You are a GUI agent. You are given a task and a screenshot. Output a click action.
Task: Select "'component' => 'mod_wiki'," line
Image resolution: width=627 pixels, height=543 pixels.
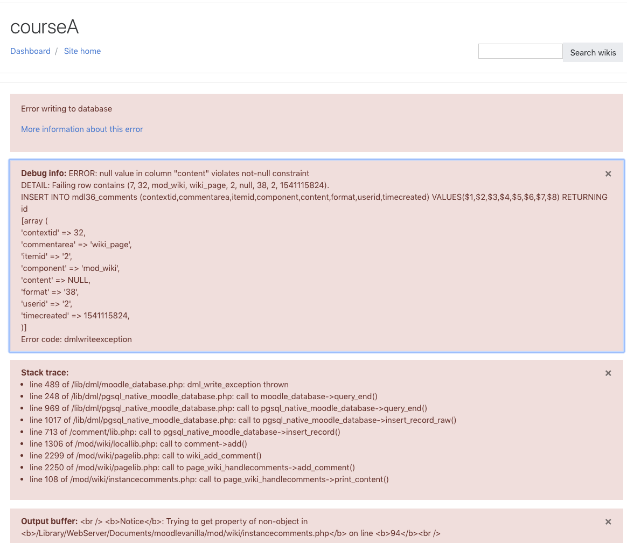click(71, 268)
